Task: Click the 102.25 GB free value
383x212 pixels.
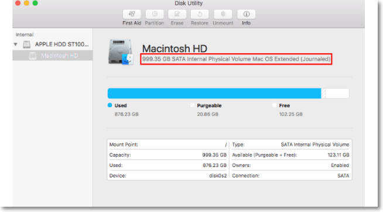Action: [290, 114]
